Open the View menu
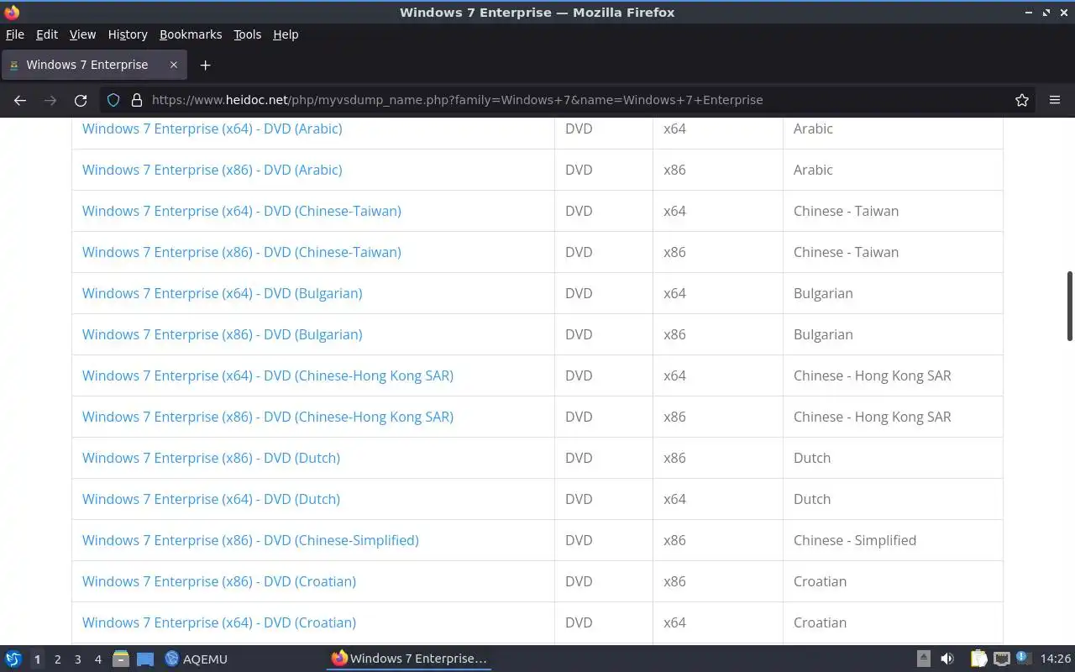 [x=82, y=34]
